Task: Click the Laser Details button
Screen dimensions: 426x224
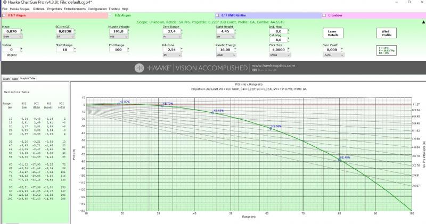Action: [x=333, y=33]
